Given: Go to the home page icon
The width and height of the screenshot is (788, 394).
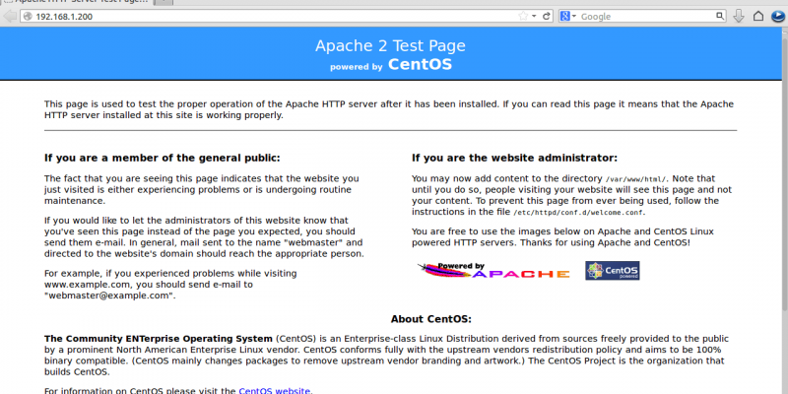Looking at the screenshot, I should click(757, 16).
